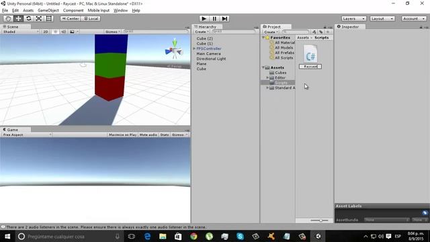Open Free Aspect dropdown
Image resolution: width=430 pixels, height=242 pixels.
[x=27, y=134]
